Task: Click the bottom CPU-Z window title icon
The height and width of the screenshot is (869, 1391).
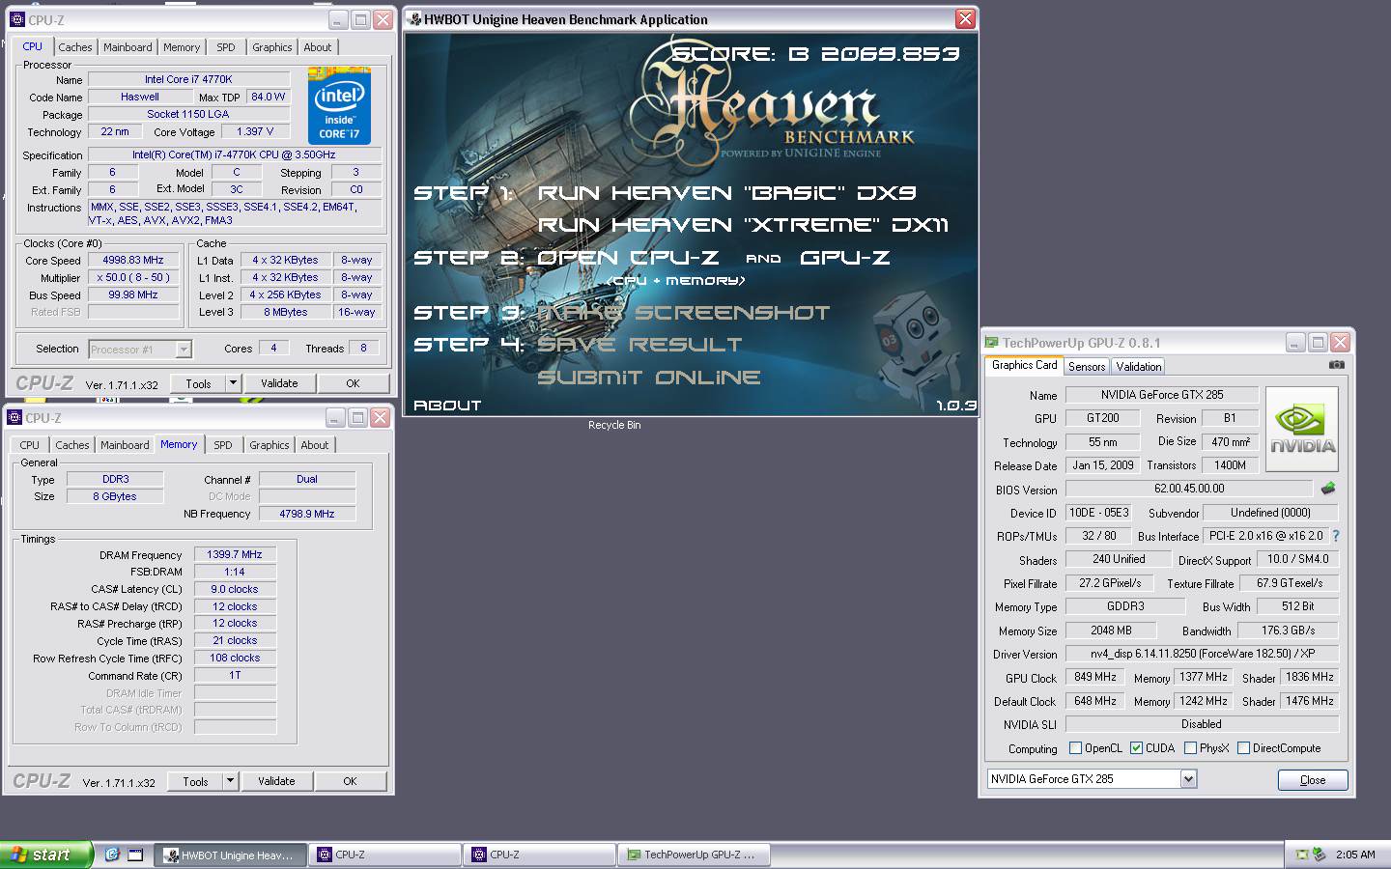Action: point(14,418)
